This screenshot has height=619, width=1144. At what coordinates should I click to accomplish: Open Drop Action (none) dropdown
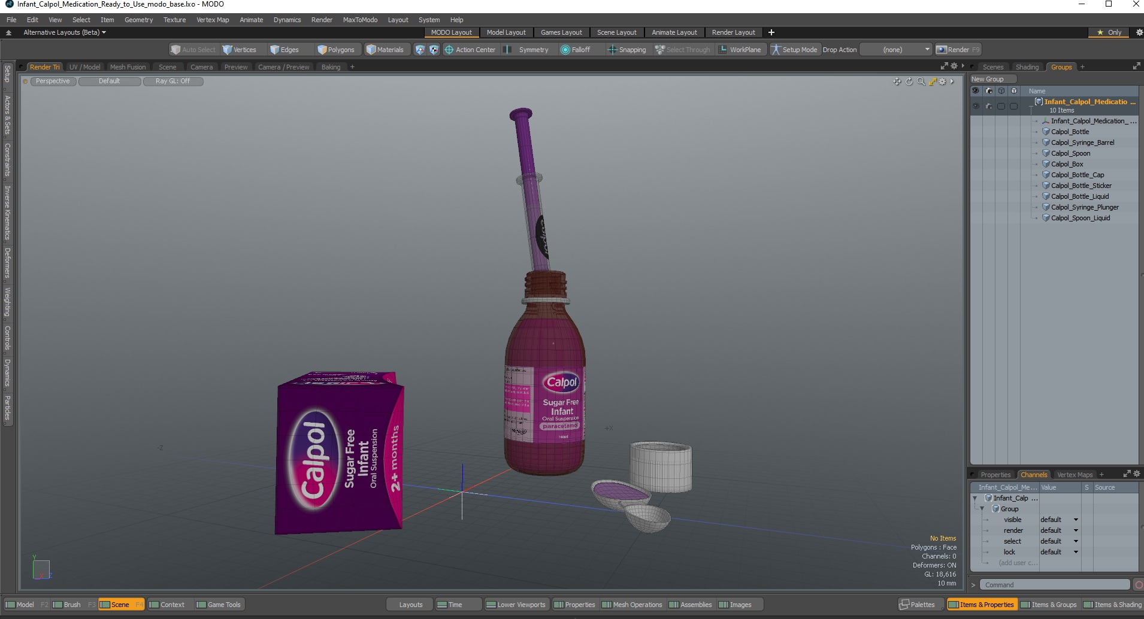[896, 50]
